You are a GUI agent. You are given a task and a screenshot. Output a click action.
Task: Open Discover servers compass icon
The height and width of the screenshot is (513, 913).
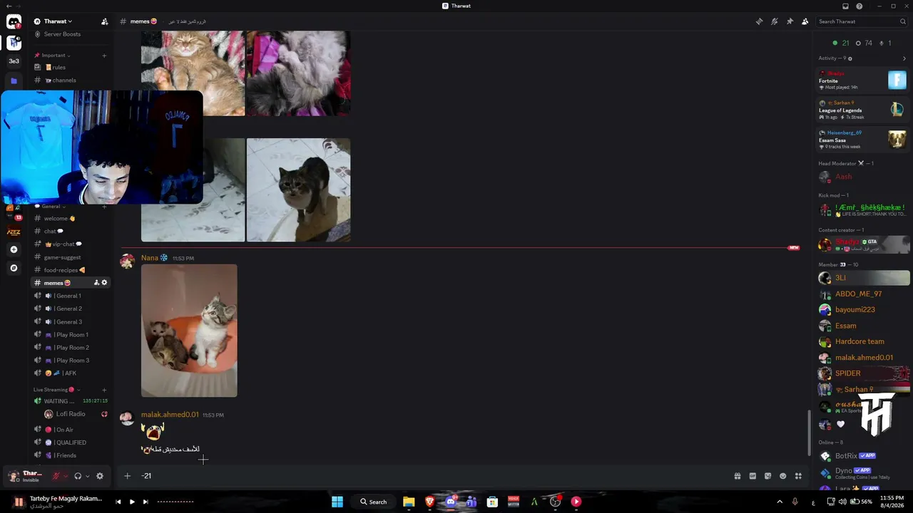[14, 268]
